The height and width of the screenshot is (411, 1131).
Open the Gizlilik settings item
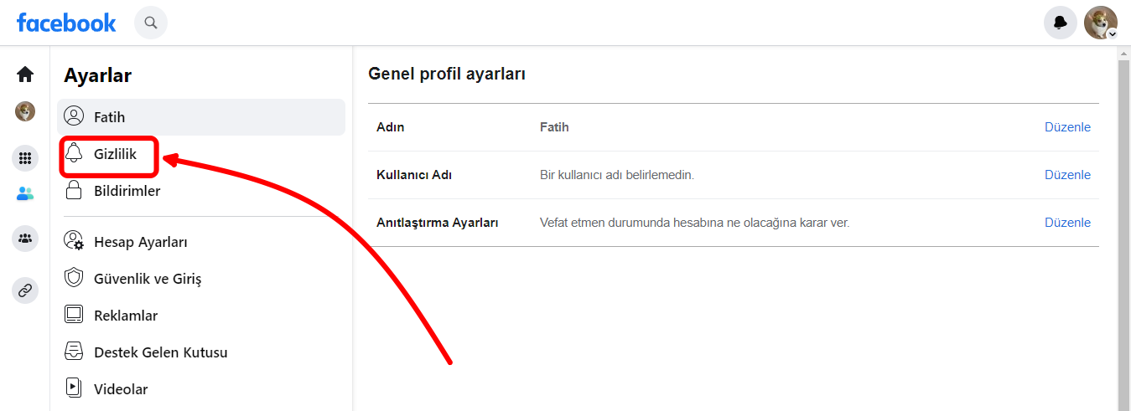pyautogui.click(x=201, y=154)
